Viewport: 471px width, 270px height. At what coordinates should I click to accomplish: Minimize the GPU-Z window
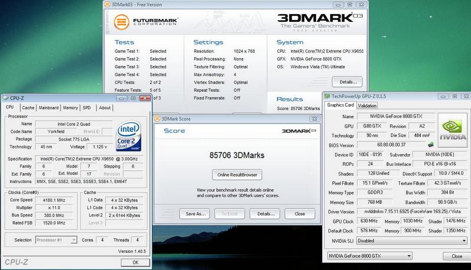pos(443,96)
